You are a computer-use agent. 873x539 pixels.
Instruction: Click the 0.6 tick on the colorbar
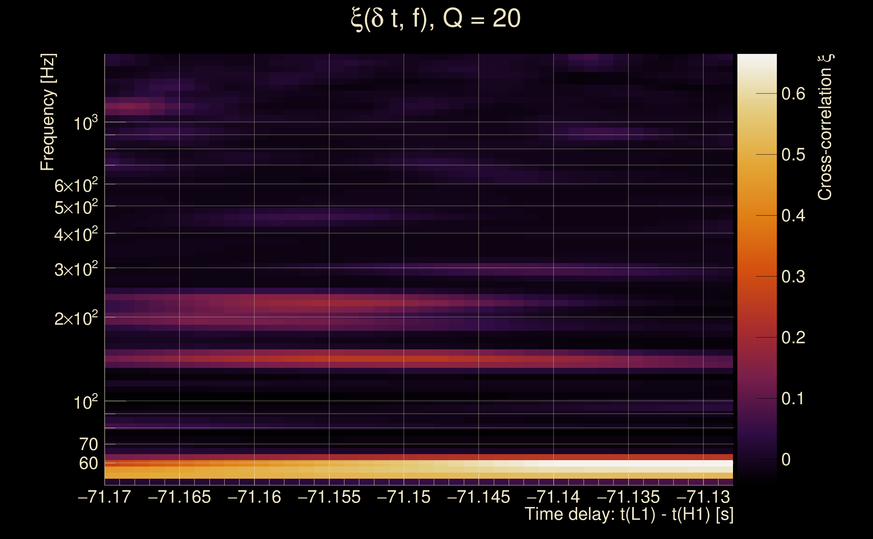point(793,94)
